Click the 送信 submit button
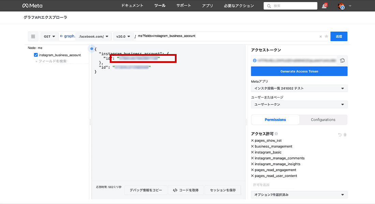 click(339, 36)
